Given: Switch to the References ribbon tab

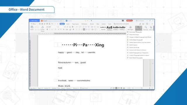Looking at the screenshot, I should (x=84, y=24).
